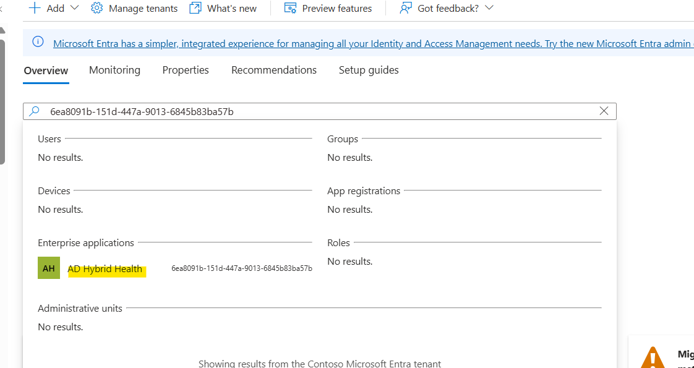Switch to the Overview tab
The image size is (694, 368).
[46, 71]
